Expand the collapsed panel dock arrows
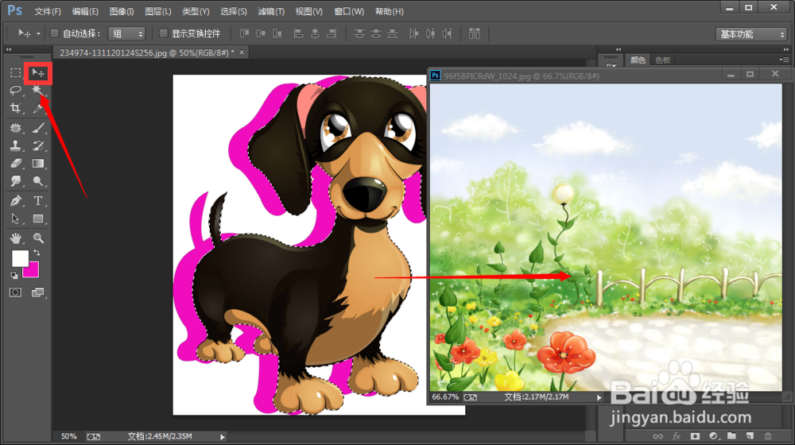 click(x=618, y=50)
